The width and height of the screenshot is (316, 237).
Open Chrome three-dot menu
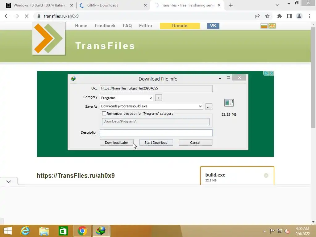coord(309,16)
